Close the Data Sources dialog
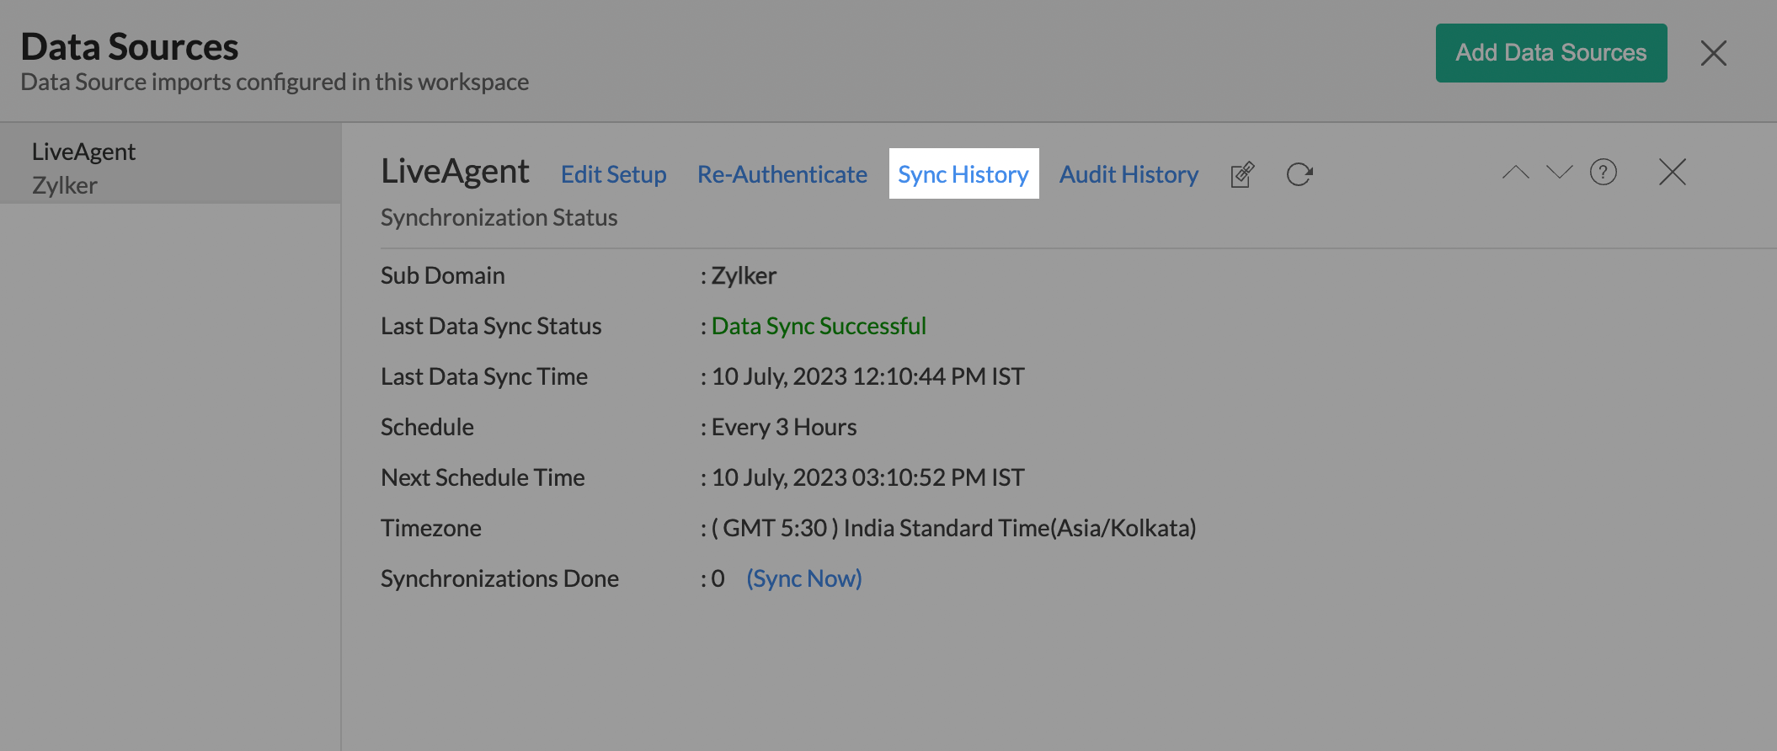The height and width of the screenshot is (751, 1777). point(1713,53)
